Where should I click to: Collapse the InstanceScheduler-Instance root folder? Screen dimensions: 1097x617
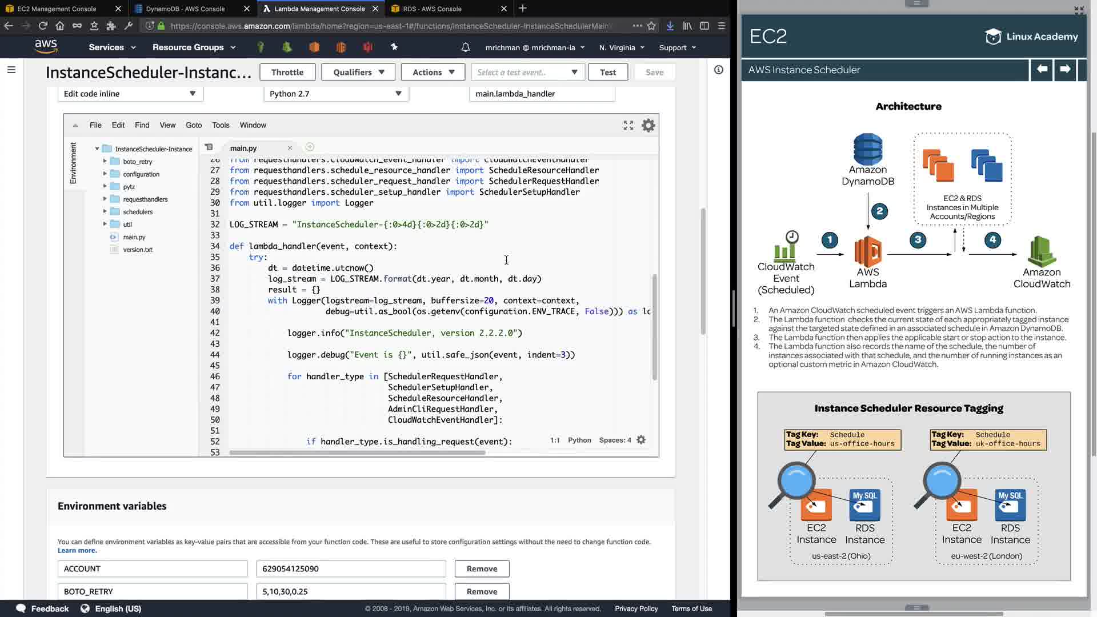click(x=97, y=149)
